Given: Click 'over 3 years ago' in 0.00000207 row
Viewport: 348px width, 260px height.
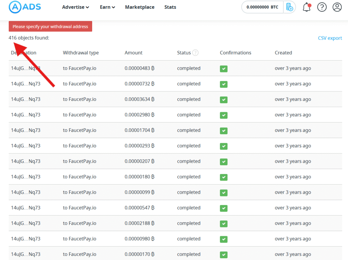Looking at the screenshot, I should click(293, 161).
